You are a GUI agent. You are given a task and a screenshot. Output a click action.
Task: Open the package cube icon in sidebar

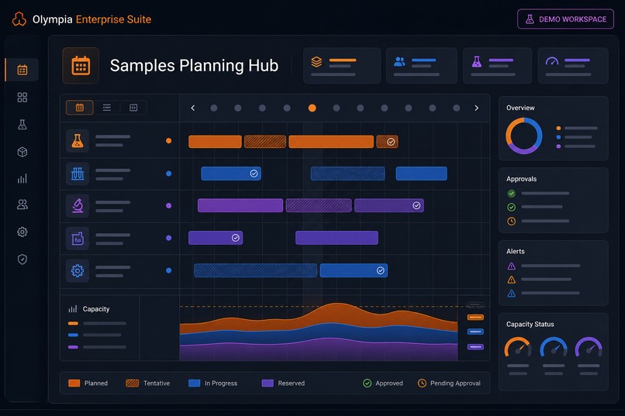(22, 152)
